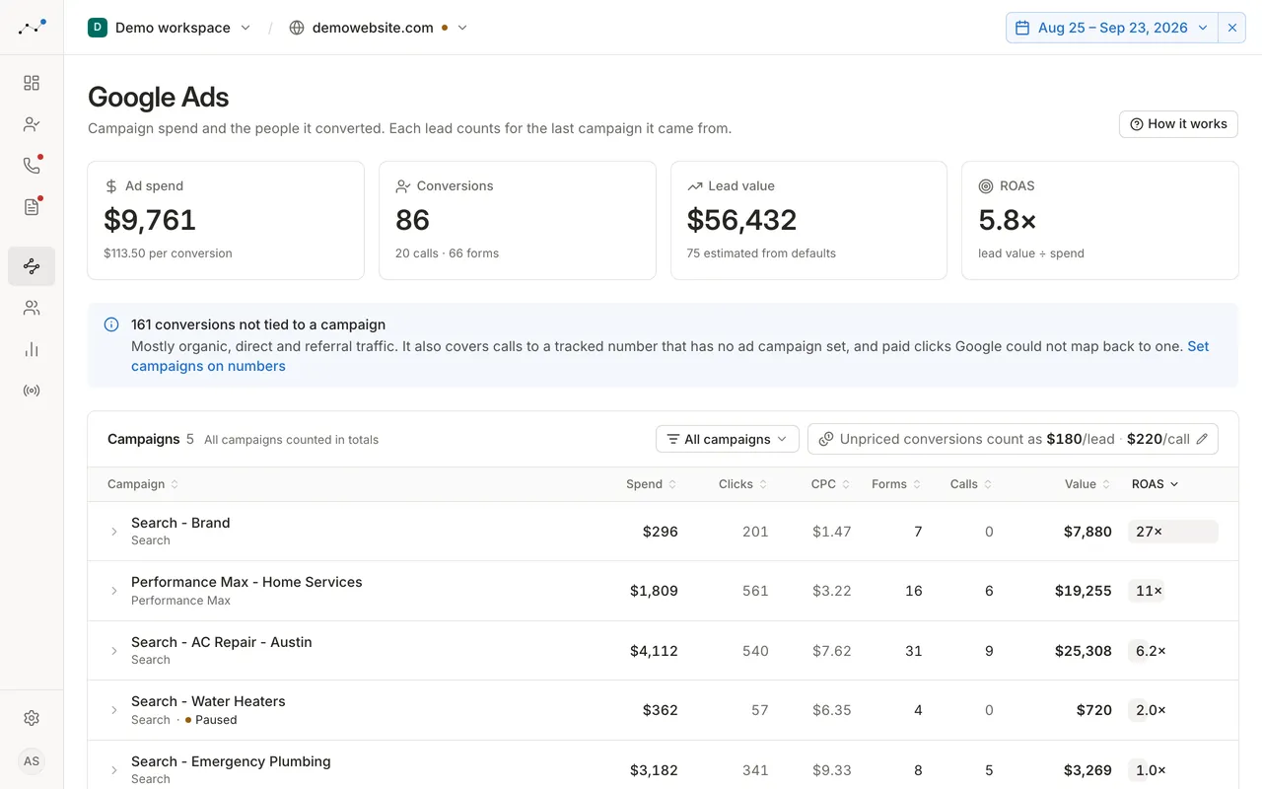
Task: Select the active Google Ads attribution sidebar icon
Action: [32, 266]
